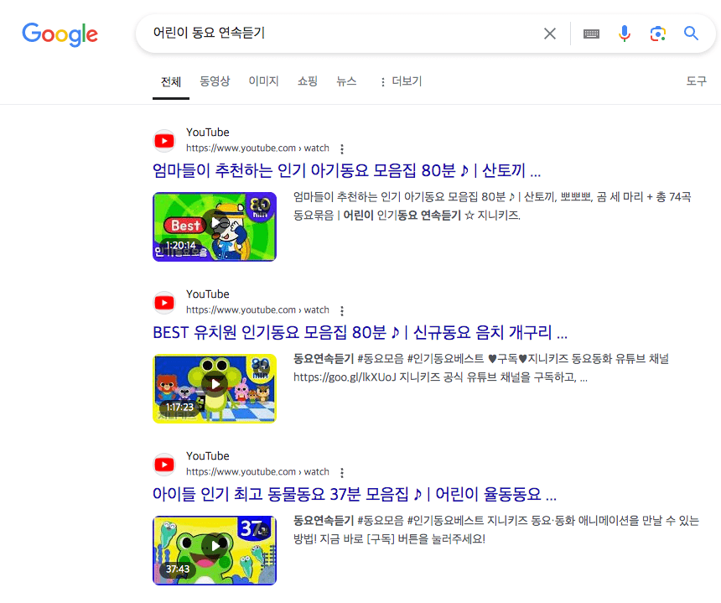This screenshot has width=721, height=603.
Task: Click snippet text 동요묶음 | 어린이 인기동요 연속듣기
Action: click(407, 216)
